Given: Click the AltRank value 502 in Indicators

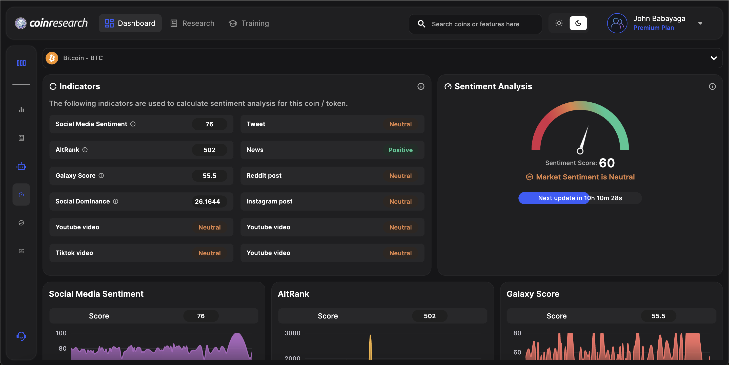Looking at the screenshot, I should pos(209,150).
